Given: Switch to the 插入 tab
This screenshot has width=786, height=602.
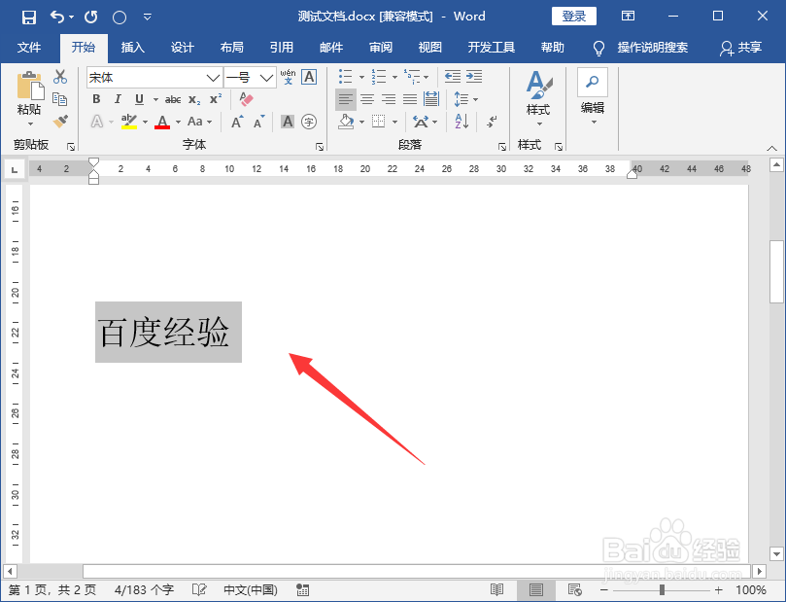Looking at the screenshot, I should 133,48.
